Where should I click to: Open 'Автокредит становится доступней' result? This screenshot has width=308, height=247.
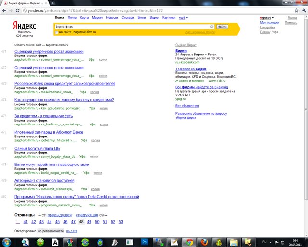[44, 181]
